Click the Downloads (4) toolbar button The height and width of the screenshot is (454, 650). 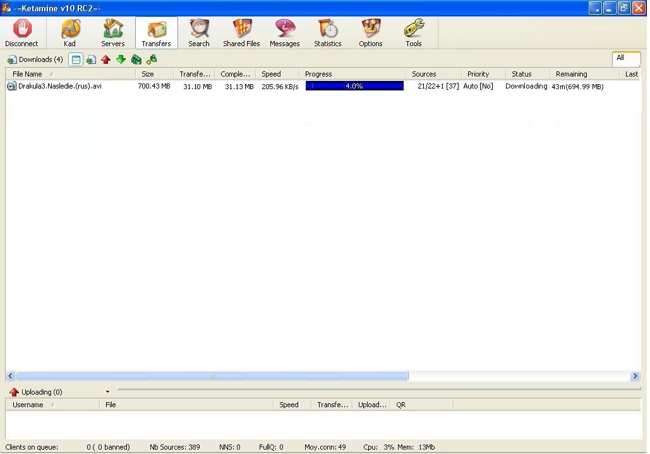tap(35, 59)
